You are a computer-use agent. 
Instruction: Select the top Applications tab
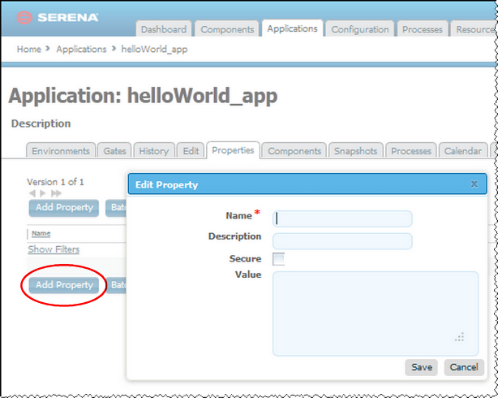pyautogui.click(x=292, y=28)
